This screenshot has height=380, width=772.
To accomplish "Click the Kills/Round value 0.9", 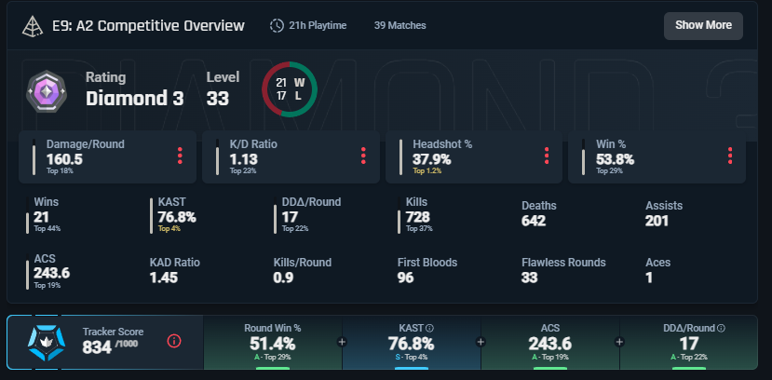I will coord(284,278).
